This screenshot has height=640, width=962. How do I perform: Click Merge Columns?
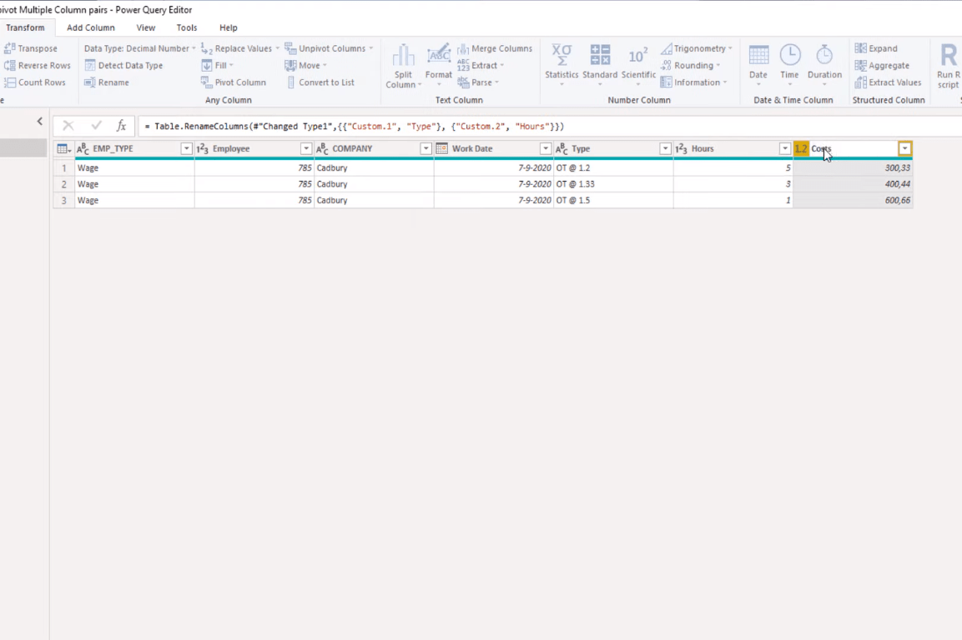click(495, 47)
